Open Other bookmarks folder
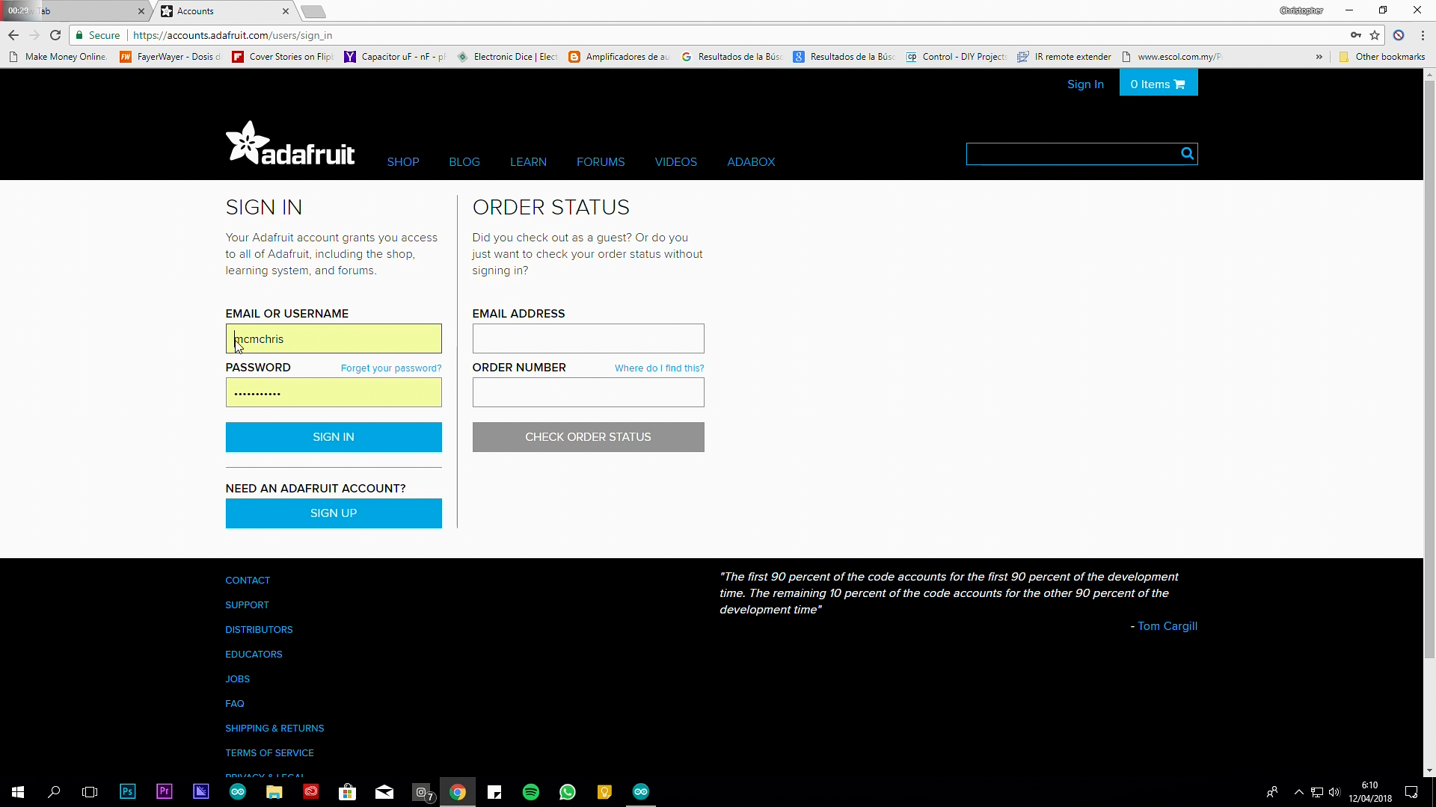1436x807 pixels. click(x=1382, y=57)
